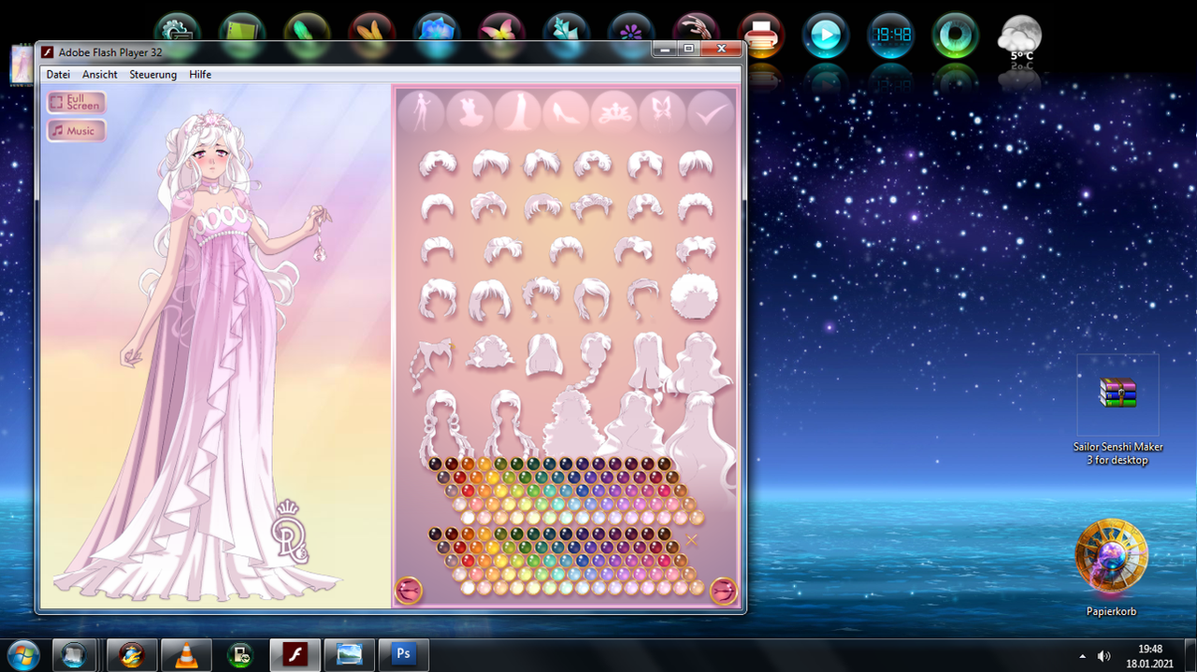
Task: Pick the black swatch in upper color palette
Action: 436,464
